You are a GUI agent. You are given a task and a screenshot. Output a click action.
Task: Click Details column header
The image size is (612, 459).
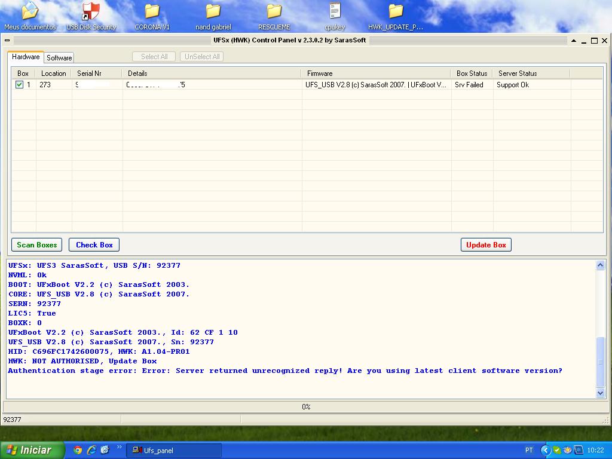point(212,74)
